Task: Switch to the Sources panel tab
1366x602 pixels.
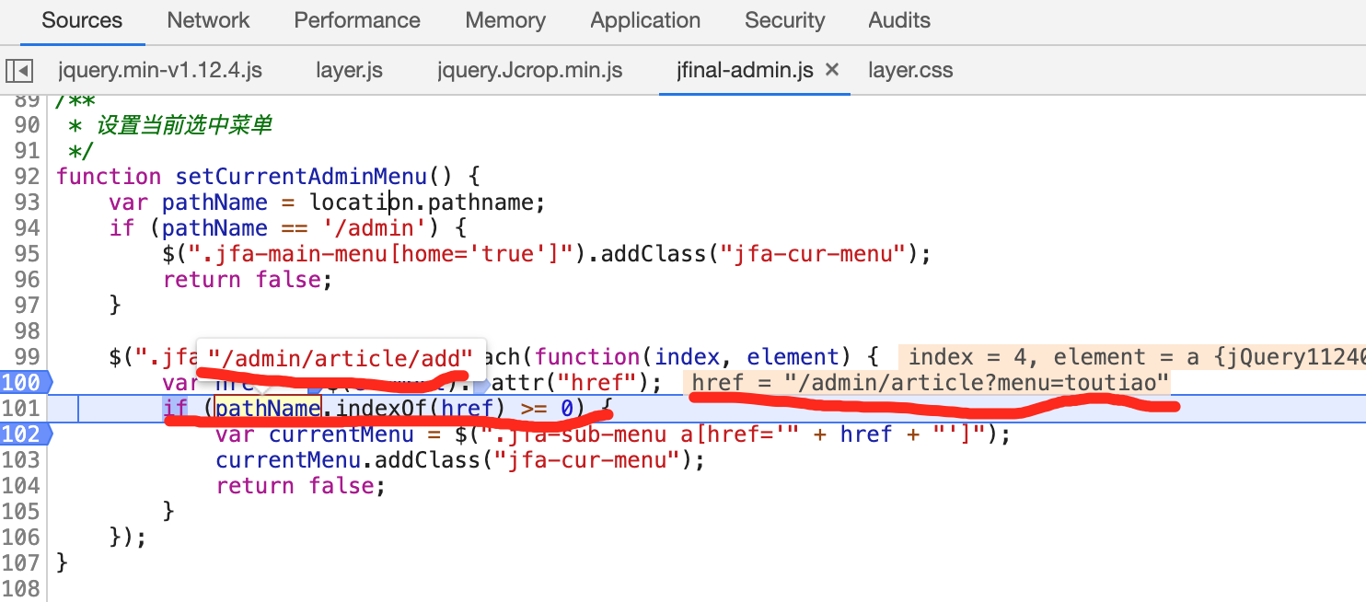Action: pyautogui.click(x=82, y=20)
